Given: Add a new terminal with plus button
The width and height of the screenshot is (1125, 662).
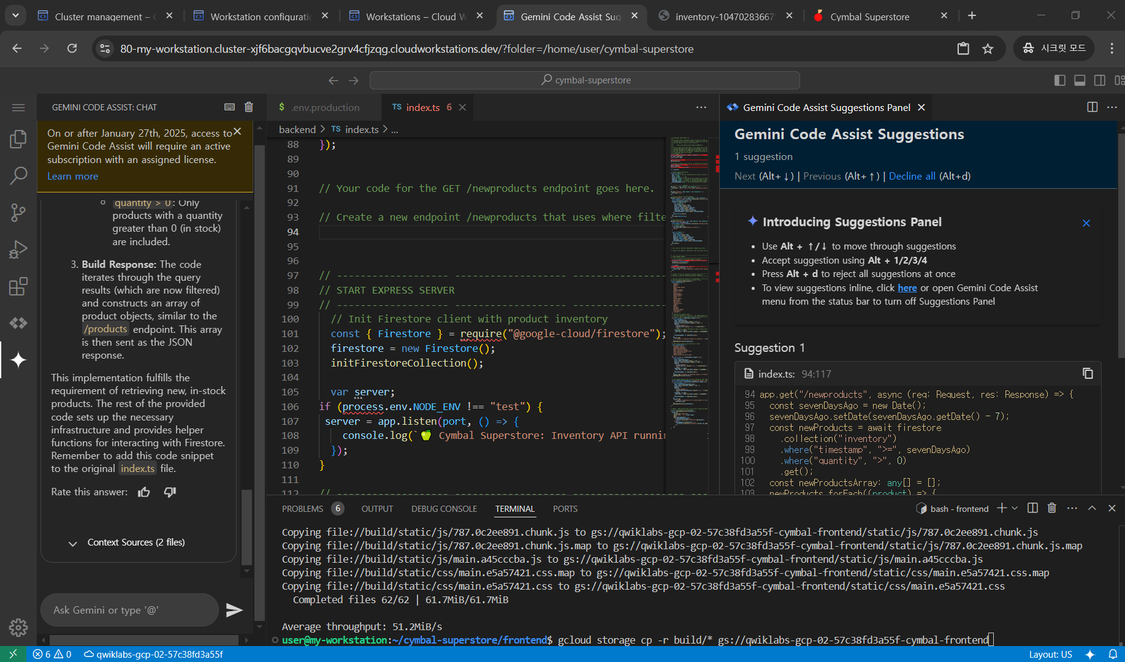Looking at the screenshot, I should [1002, 508].
